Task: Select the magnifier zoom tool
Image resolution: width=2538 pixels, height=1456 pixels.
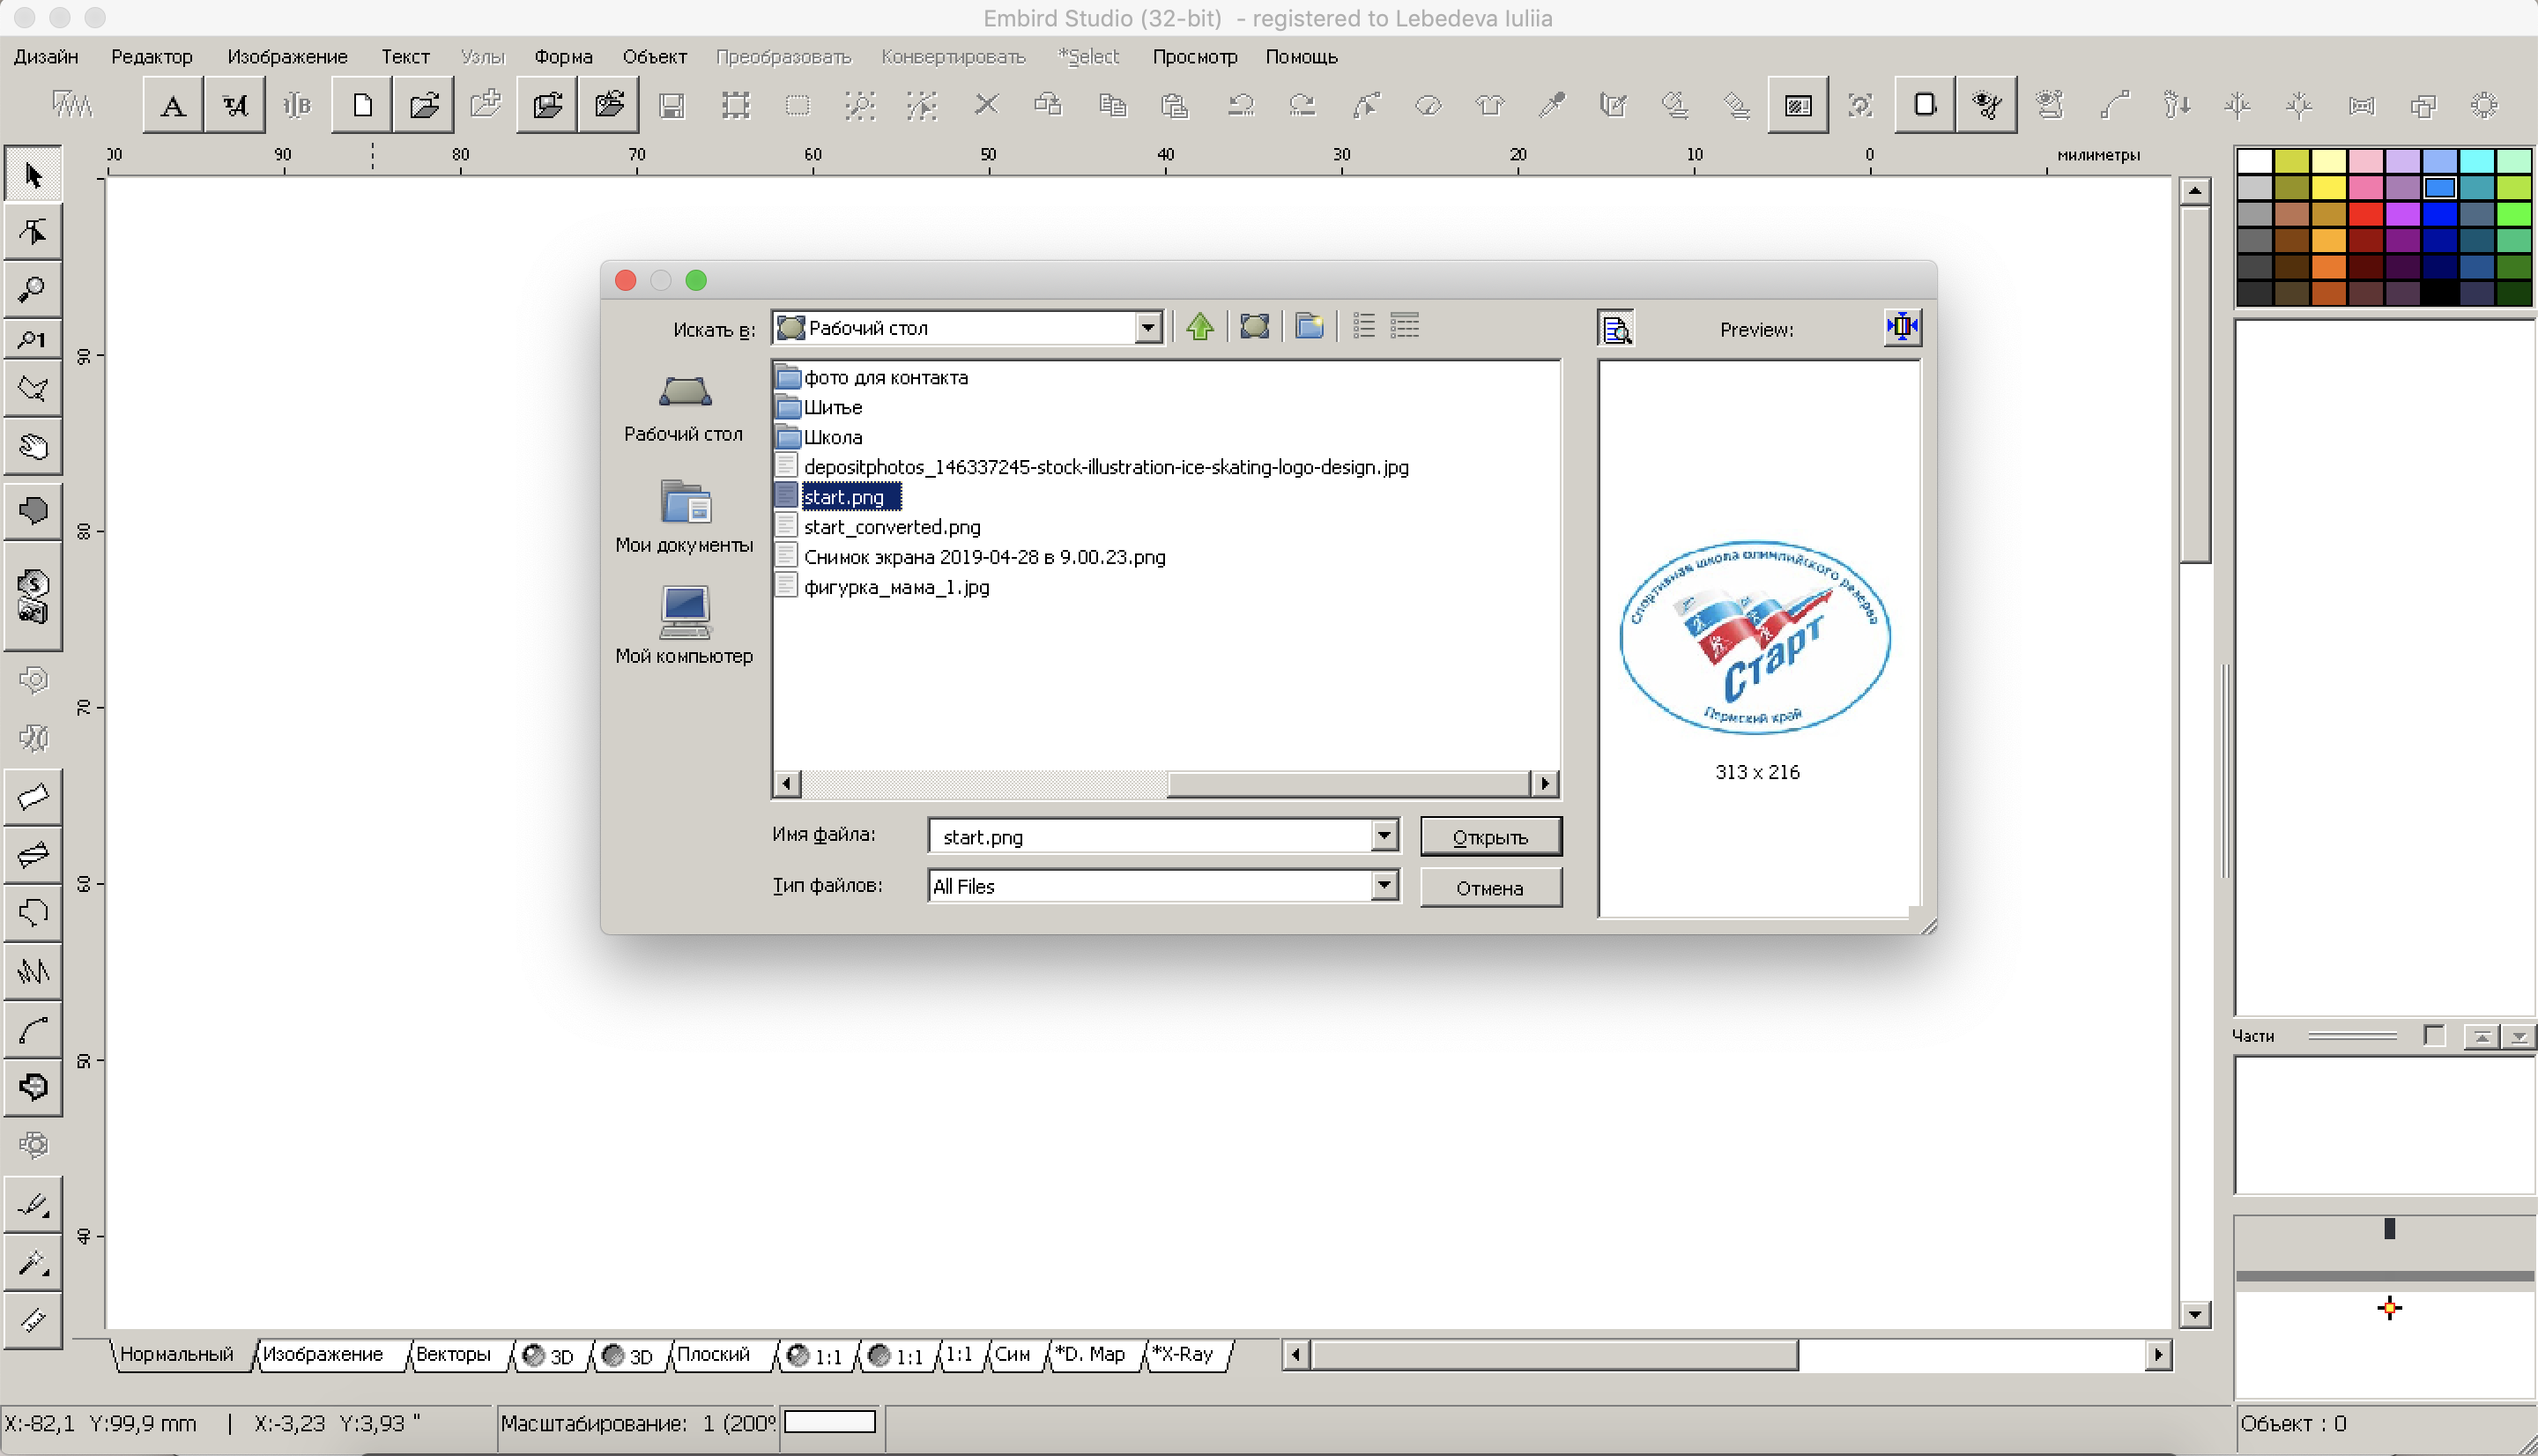Action: [33, 290]
